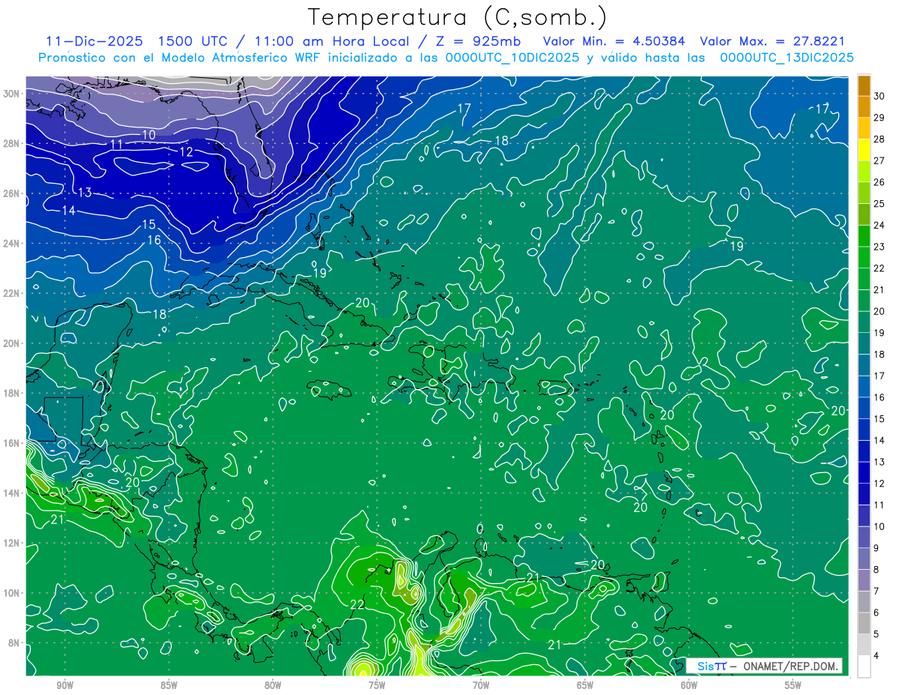Click the '65W' longitude label
This screenshot has width=899, height=695.
(x=585, y=685)
